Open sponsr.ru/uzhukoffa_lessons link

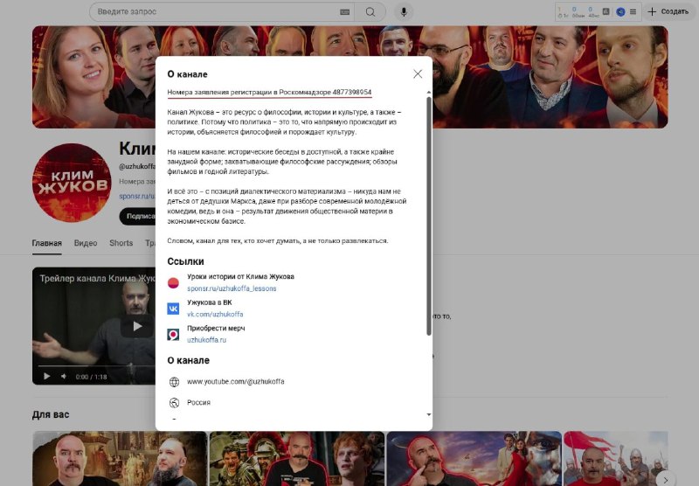tap(232, 288)
